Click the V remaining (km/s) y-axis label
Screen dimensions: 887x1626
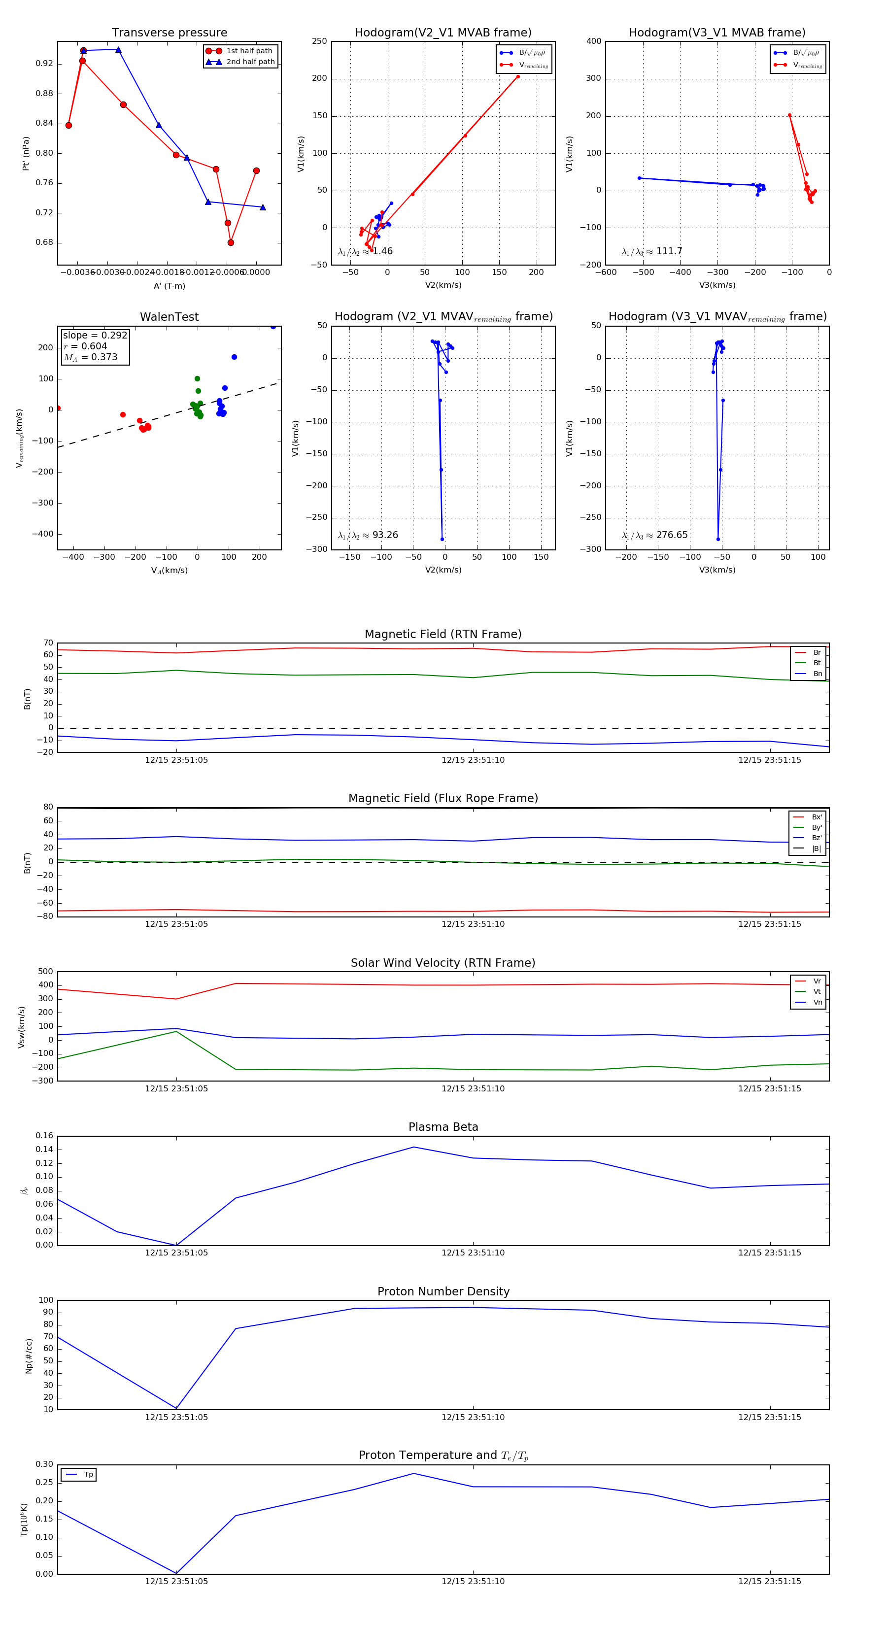click(x=20, y=438)
